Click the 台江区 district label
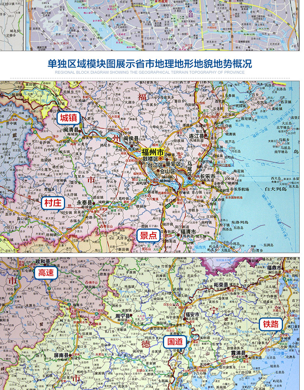Image resolution: width=304 pixels, height=390 pixels. click(x=155, y=165)
